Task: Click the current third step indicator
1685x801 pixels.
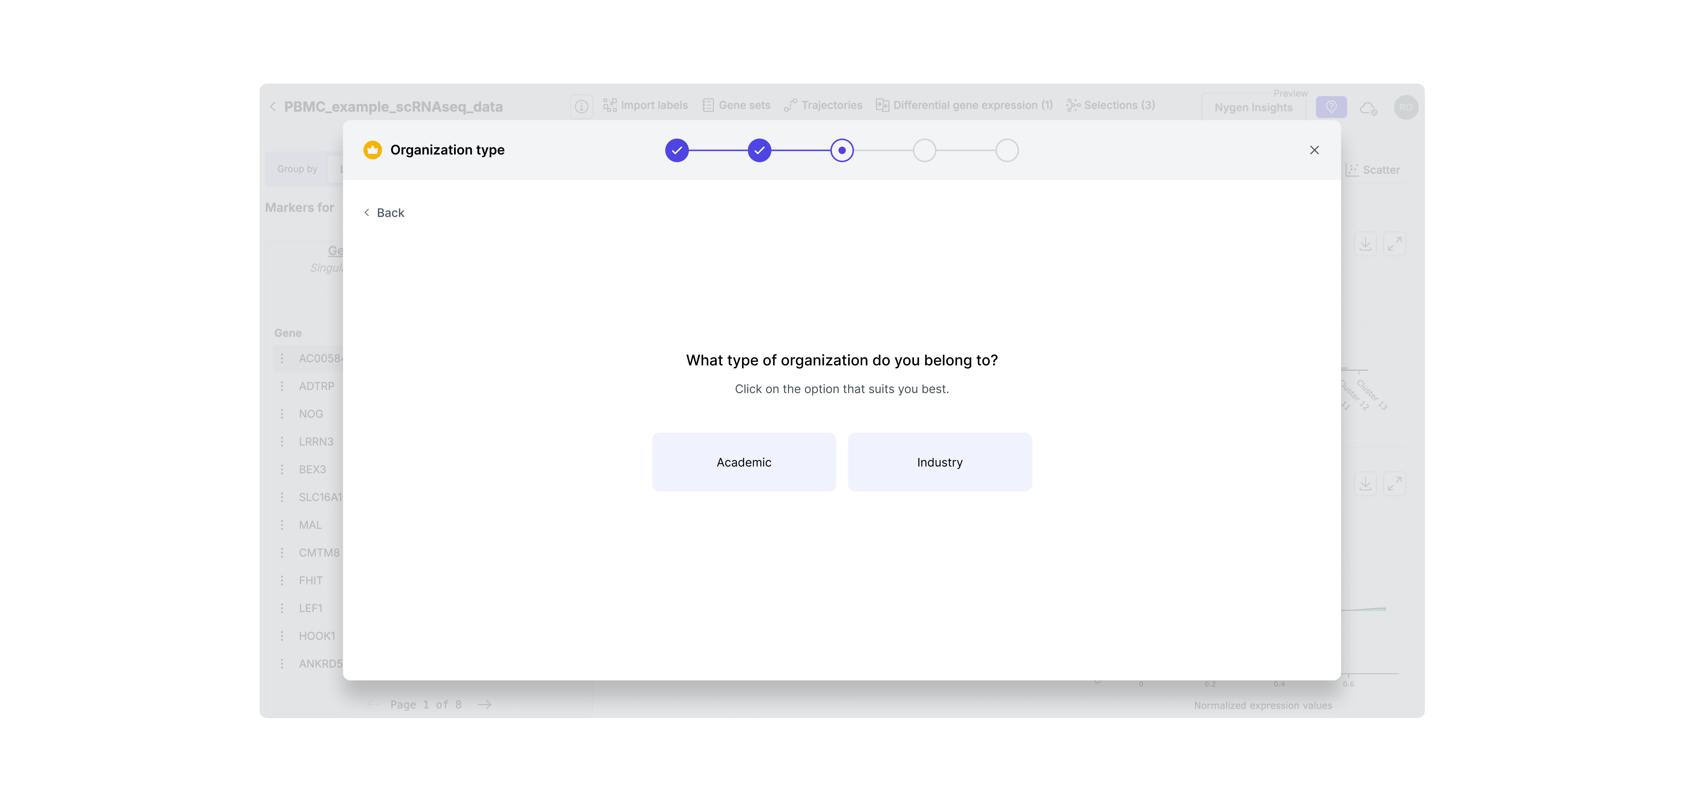Action: (x=841, y=151)
